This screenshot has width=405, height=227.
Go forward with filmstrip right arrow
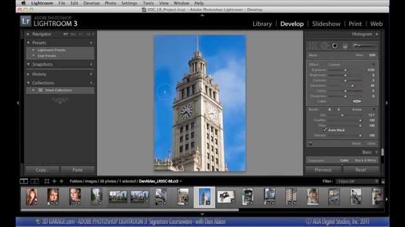point(61,182)
